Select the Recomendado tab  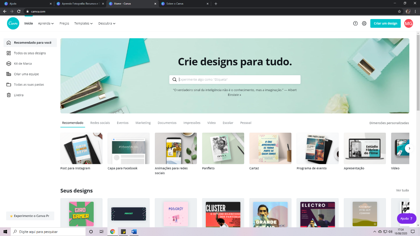(73, 123)
